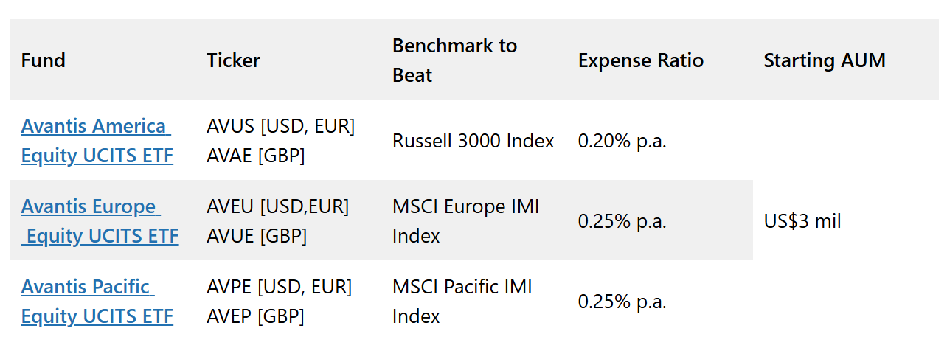Click the Benchmark to Beat column header
This screenshot has height=362, width=947.
(454, 60)
